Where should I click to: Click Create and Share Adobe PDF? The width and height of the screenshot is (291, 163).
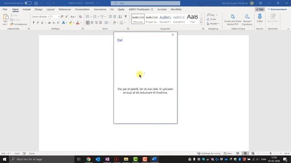(232, 19)
